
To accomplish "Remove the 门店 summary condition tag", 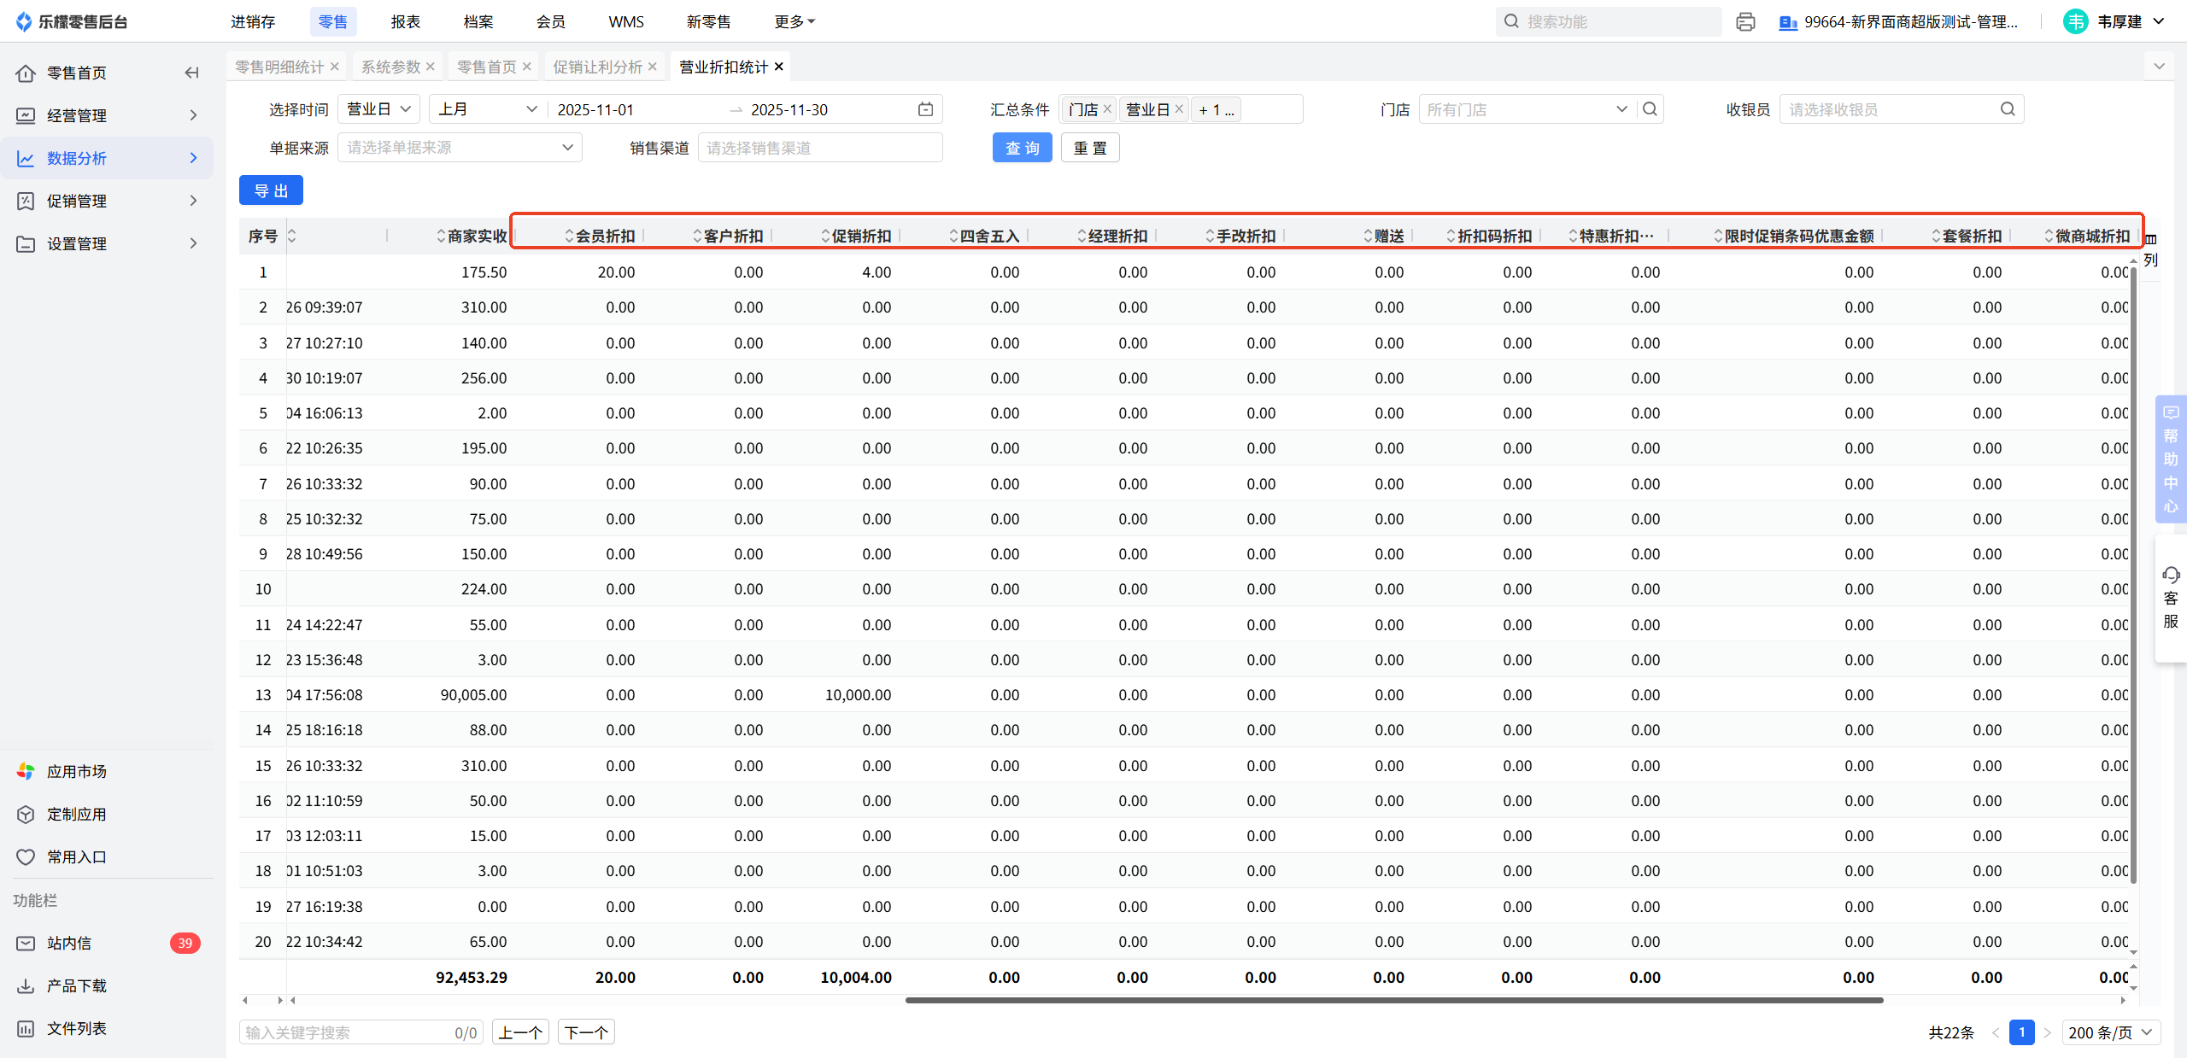I will pyautogui.click(x=1107, y=109).
